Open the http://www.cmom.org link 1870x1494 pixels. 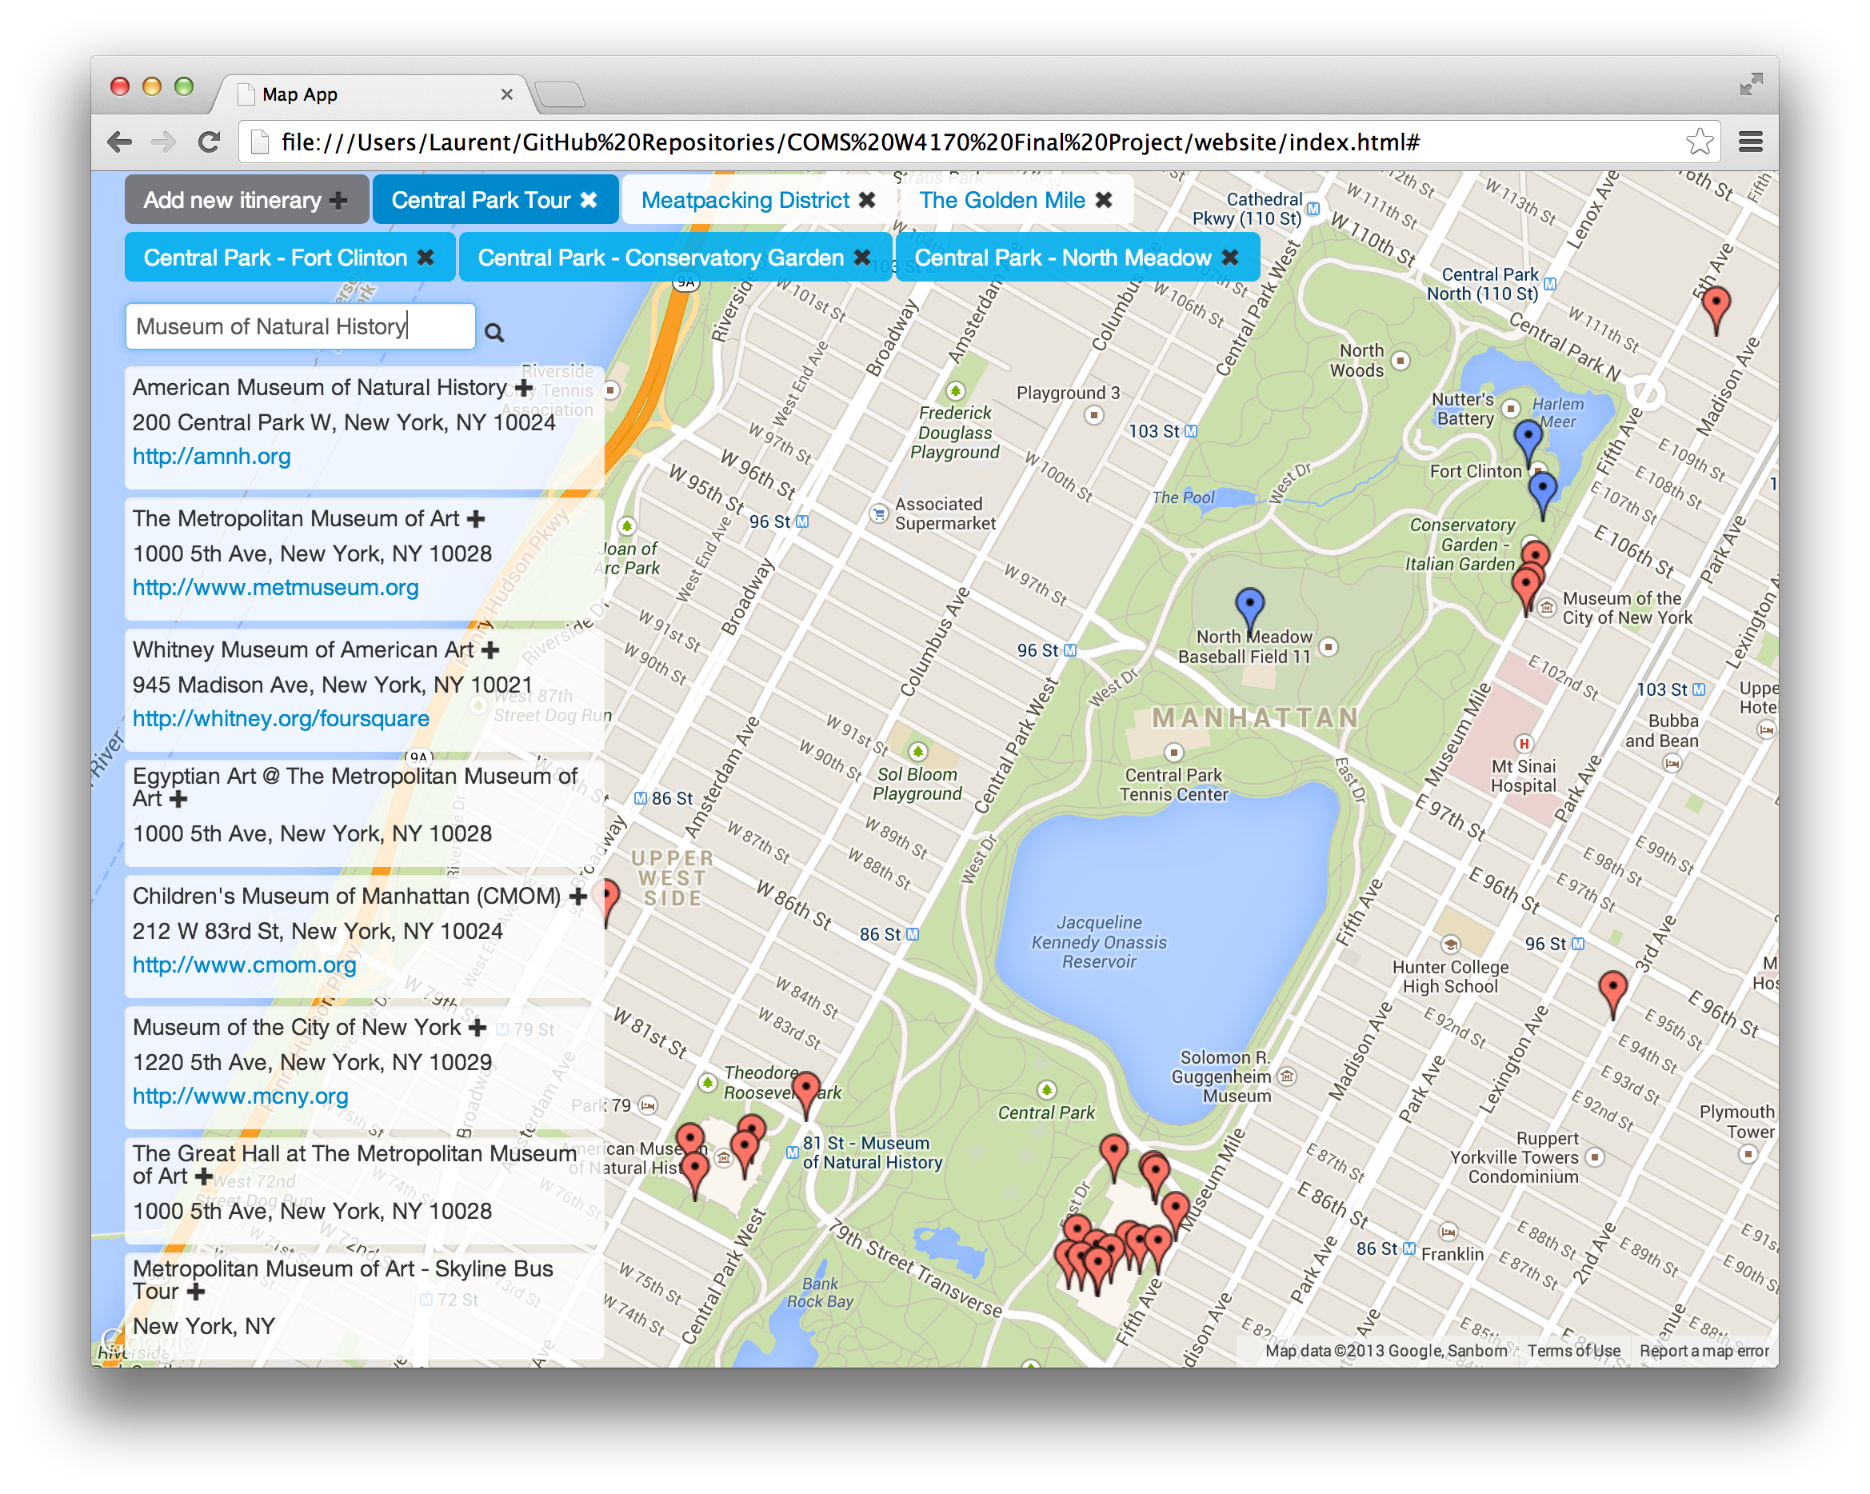[245, 965]
